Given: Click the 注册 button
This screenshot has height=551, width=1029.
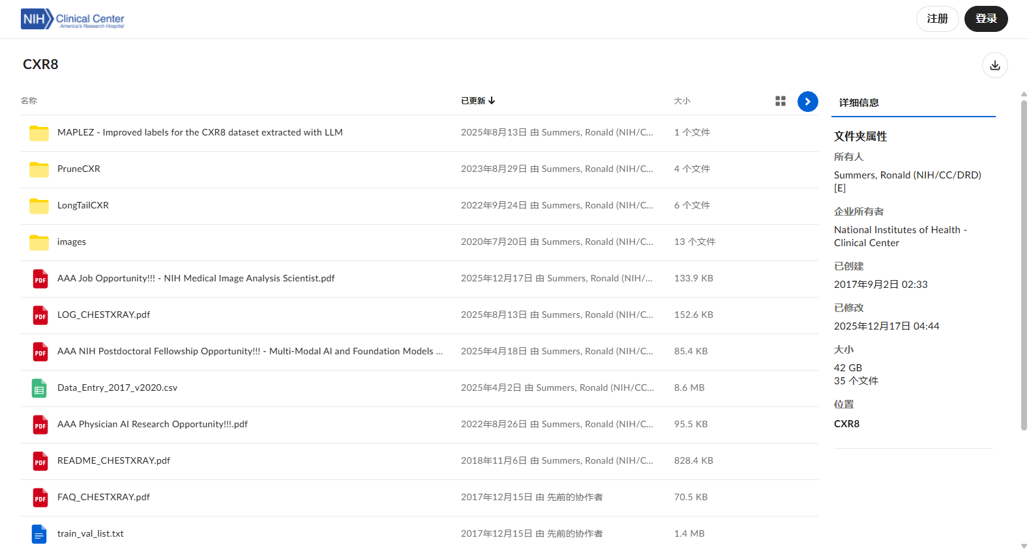Looking at the screenshot, I should tap(937, 19).
